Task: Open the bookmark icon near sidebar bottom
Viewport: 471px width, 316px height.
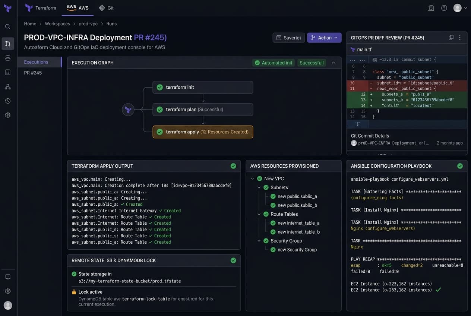Action: coord(8,277)
